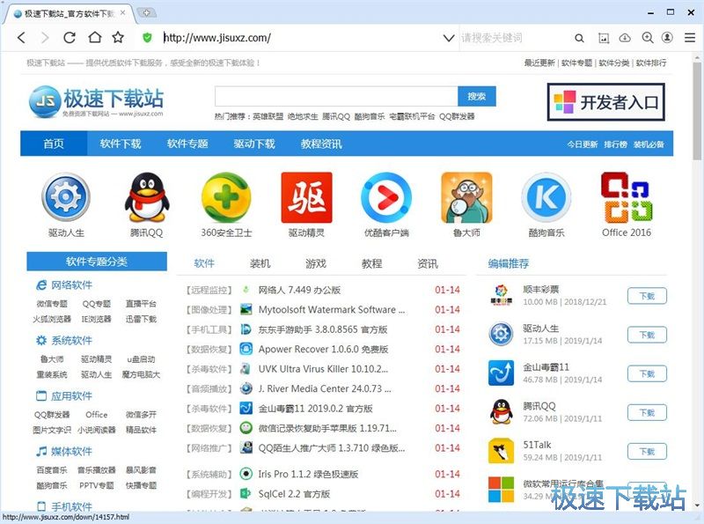Go to browser home page icon
The image size is (704, 524).
94,37
